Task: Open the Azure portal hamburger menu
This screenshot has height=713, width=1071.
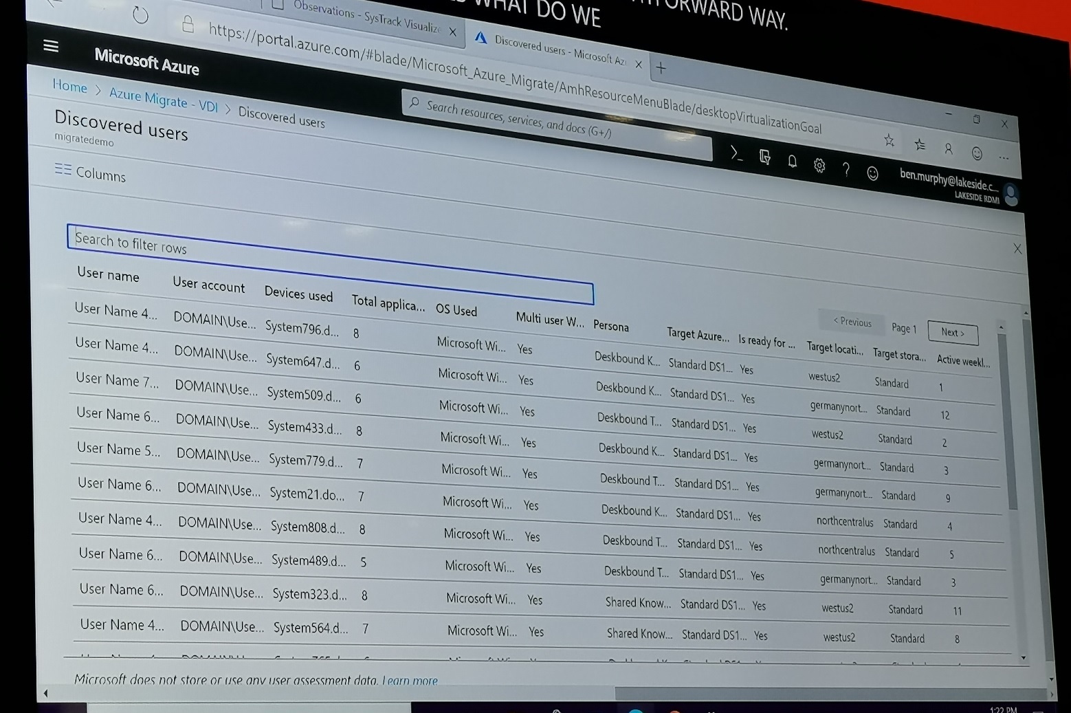Action: (51, 45)
